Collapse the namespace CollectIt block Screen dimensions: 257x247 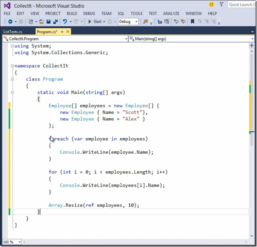click(x=12, y=66)
